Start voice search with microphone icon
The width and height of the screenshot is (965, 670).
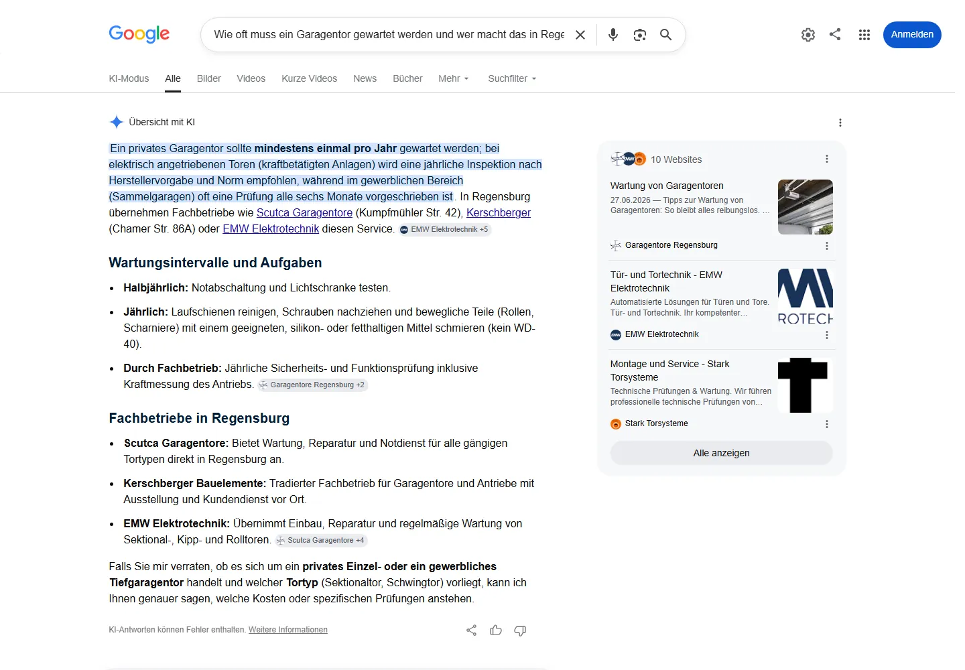pos(613,35)
